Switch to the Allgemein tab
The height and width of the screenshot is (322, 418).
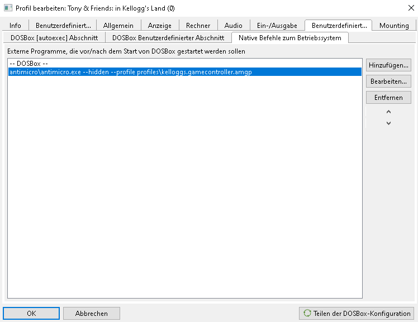point(118,26)
